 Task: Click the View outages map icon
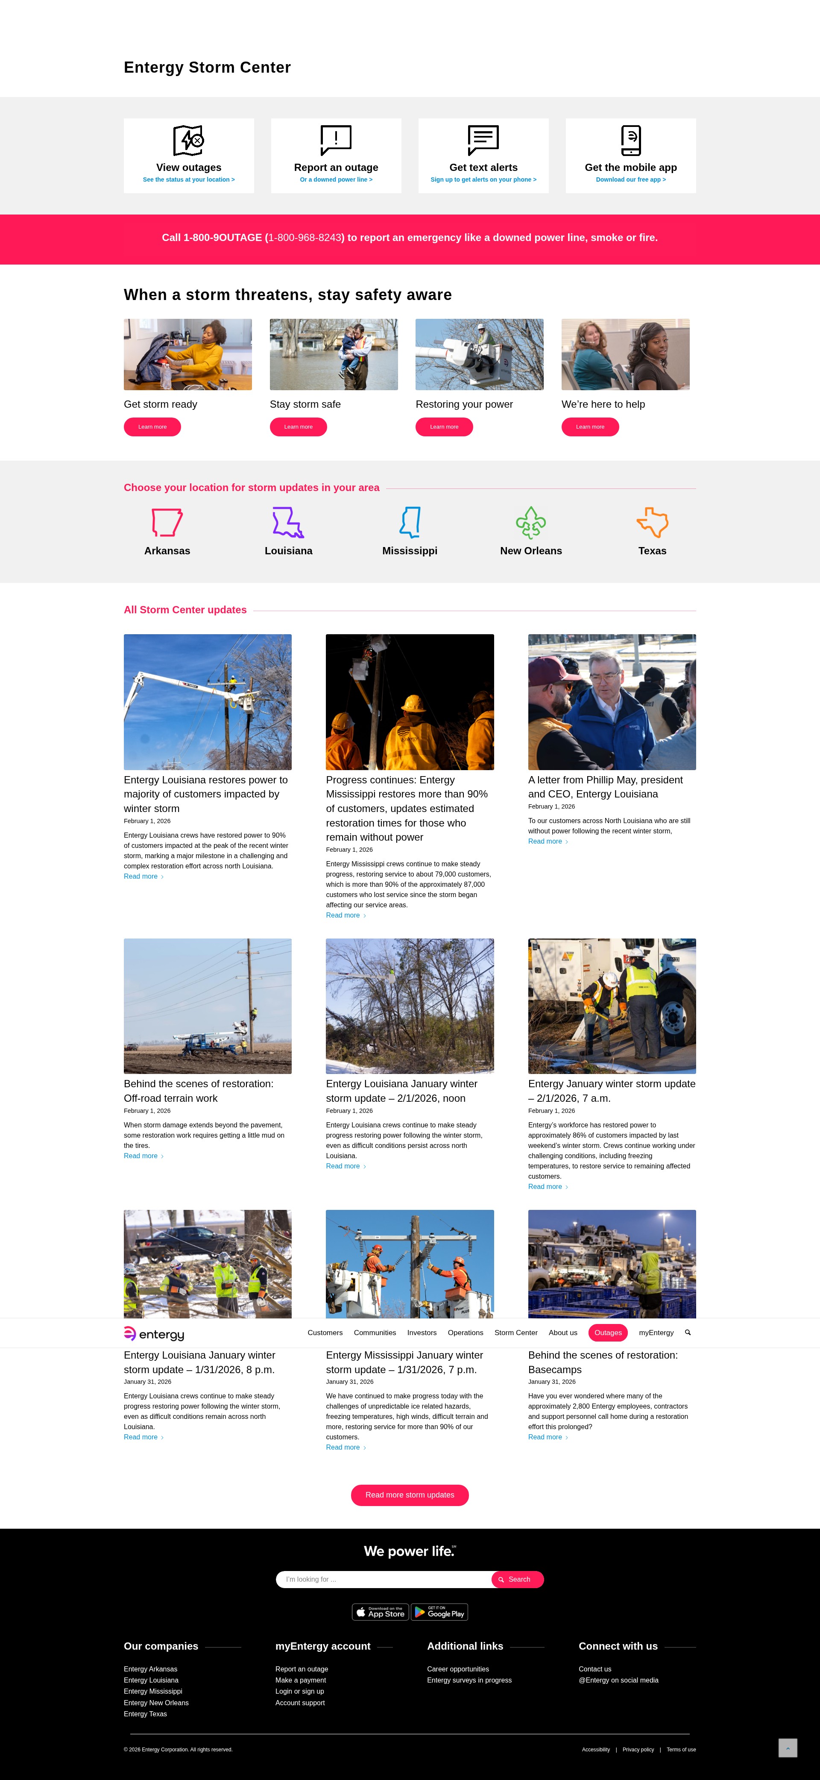pyautogui.click(x=189, y=140)
